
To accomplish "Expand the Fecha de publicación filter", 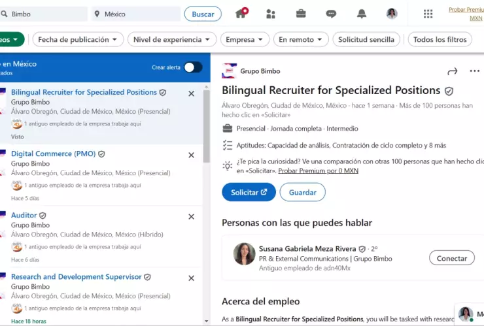I will [77, 40].
